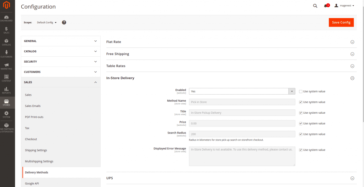Expand the UPS section

click(x=231, y=178)
